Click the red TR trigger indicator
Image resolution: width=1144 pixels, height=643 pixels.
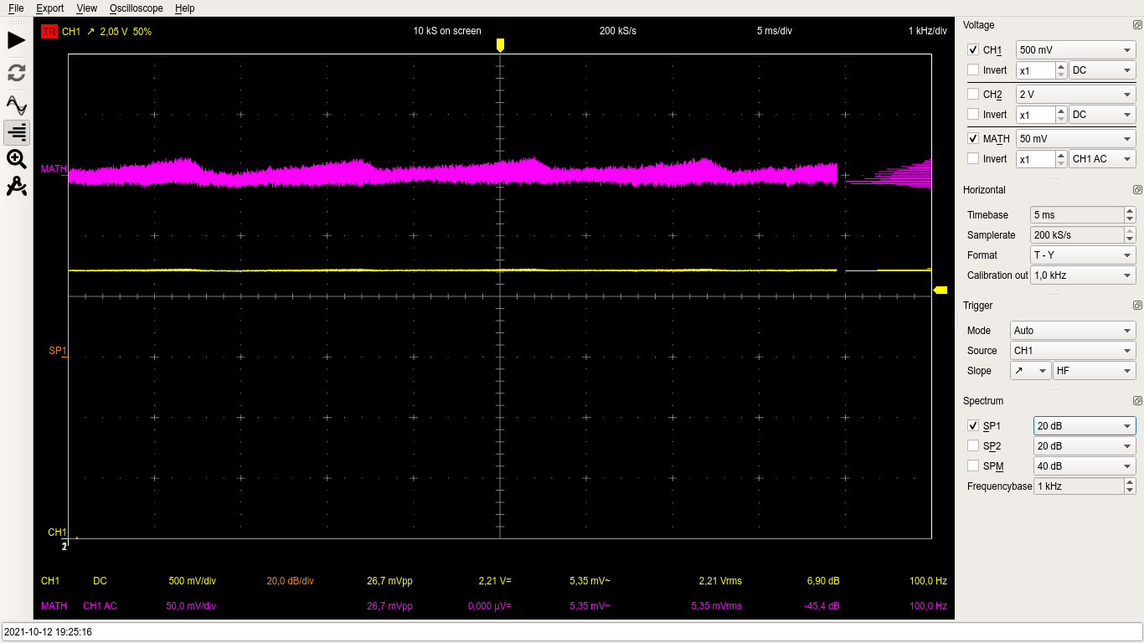(x=49, y=31)
